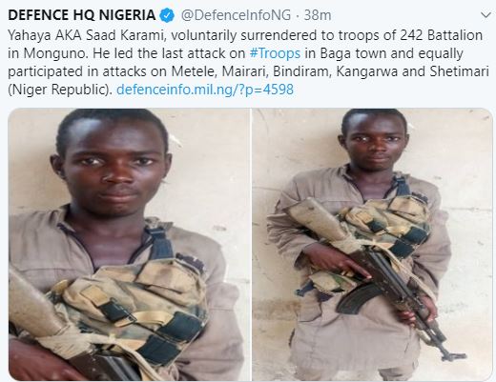Open DEFENCE HQ NIGERIA profile name
Viewport: 496px width, 382px height.
pyautogui.click(x=82, y=15)
